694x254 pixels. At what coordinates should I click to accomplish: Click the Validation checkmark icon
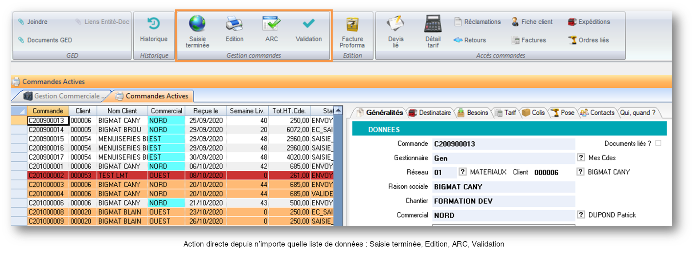tap(308, 24)
